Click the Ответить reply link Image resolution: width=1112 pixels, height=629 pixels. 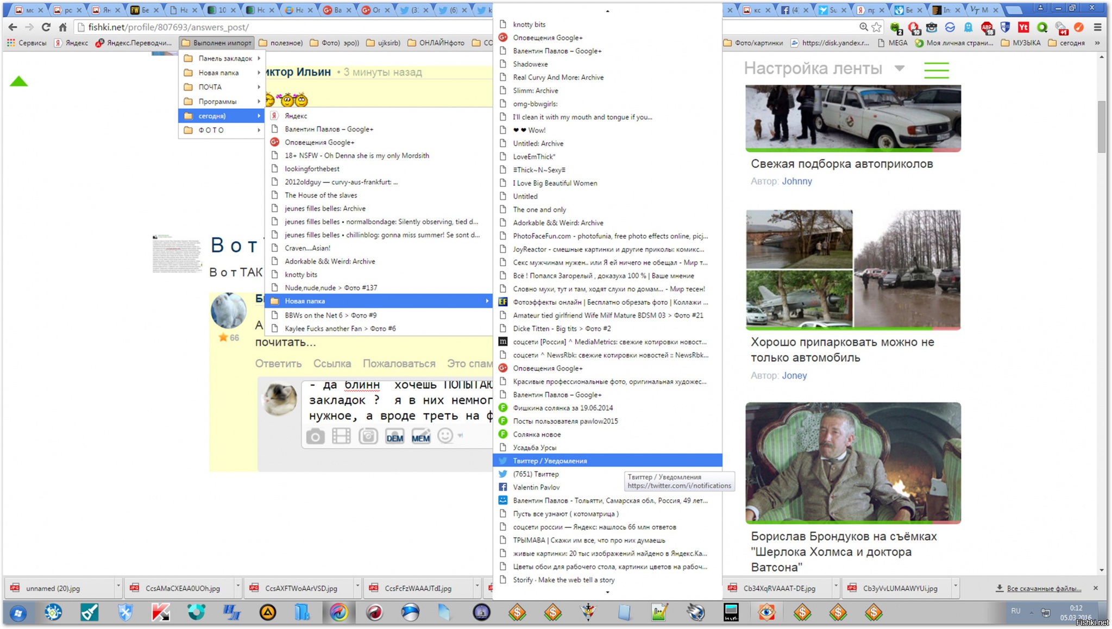tap(278, 363)
